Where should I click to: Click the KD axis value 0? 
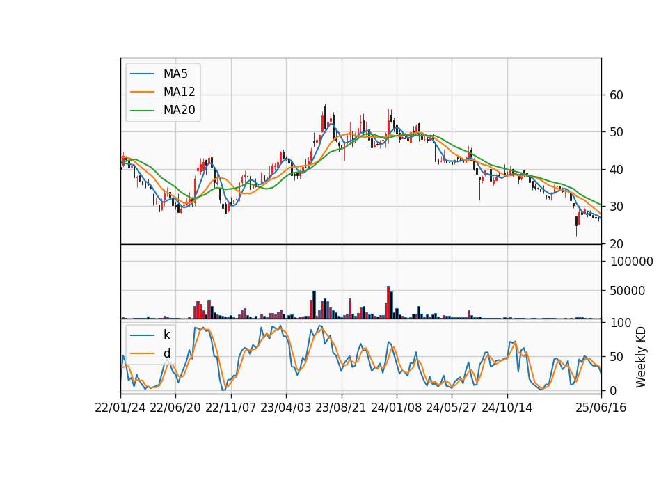[x=614, y=390]
